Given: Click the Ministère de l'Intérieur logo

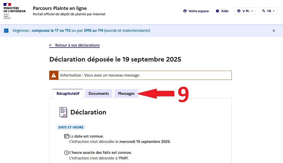Looking at the screenshot, I should 14,10.
